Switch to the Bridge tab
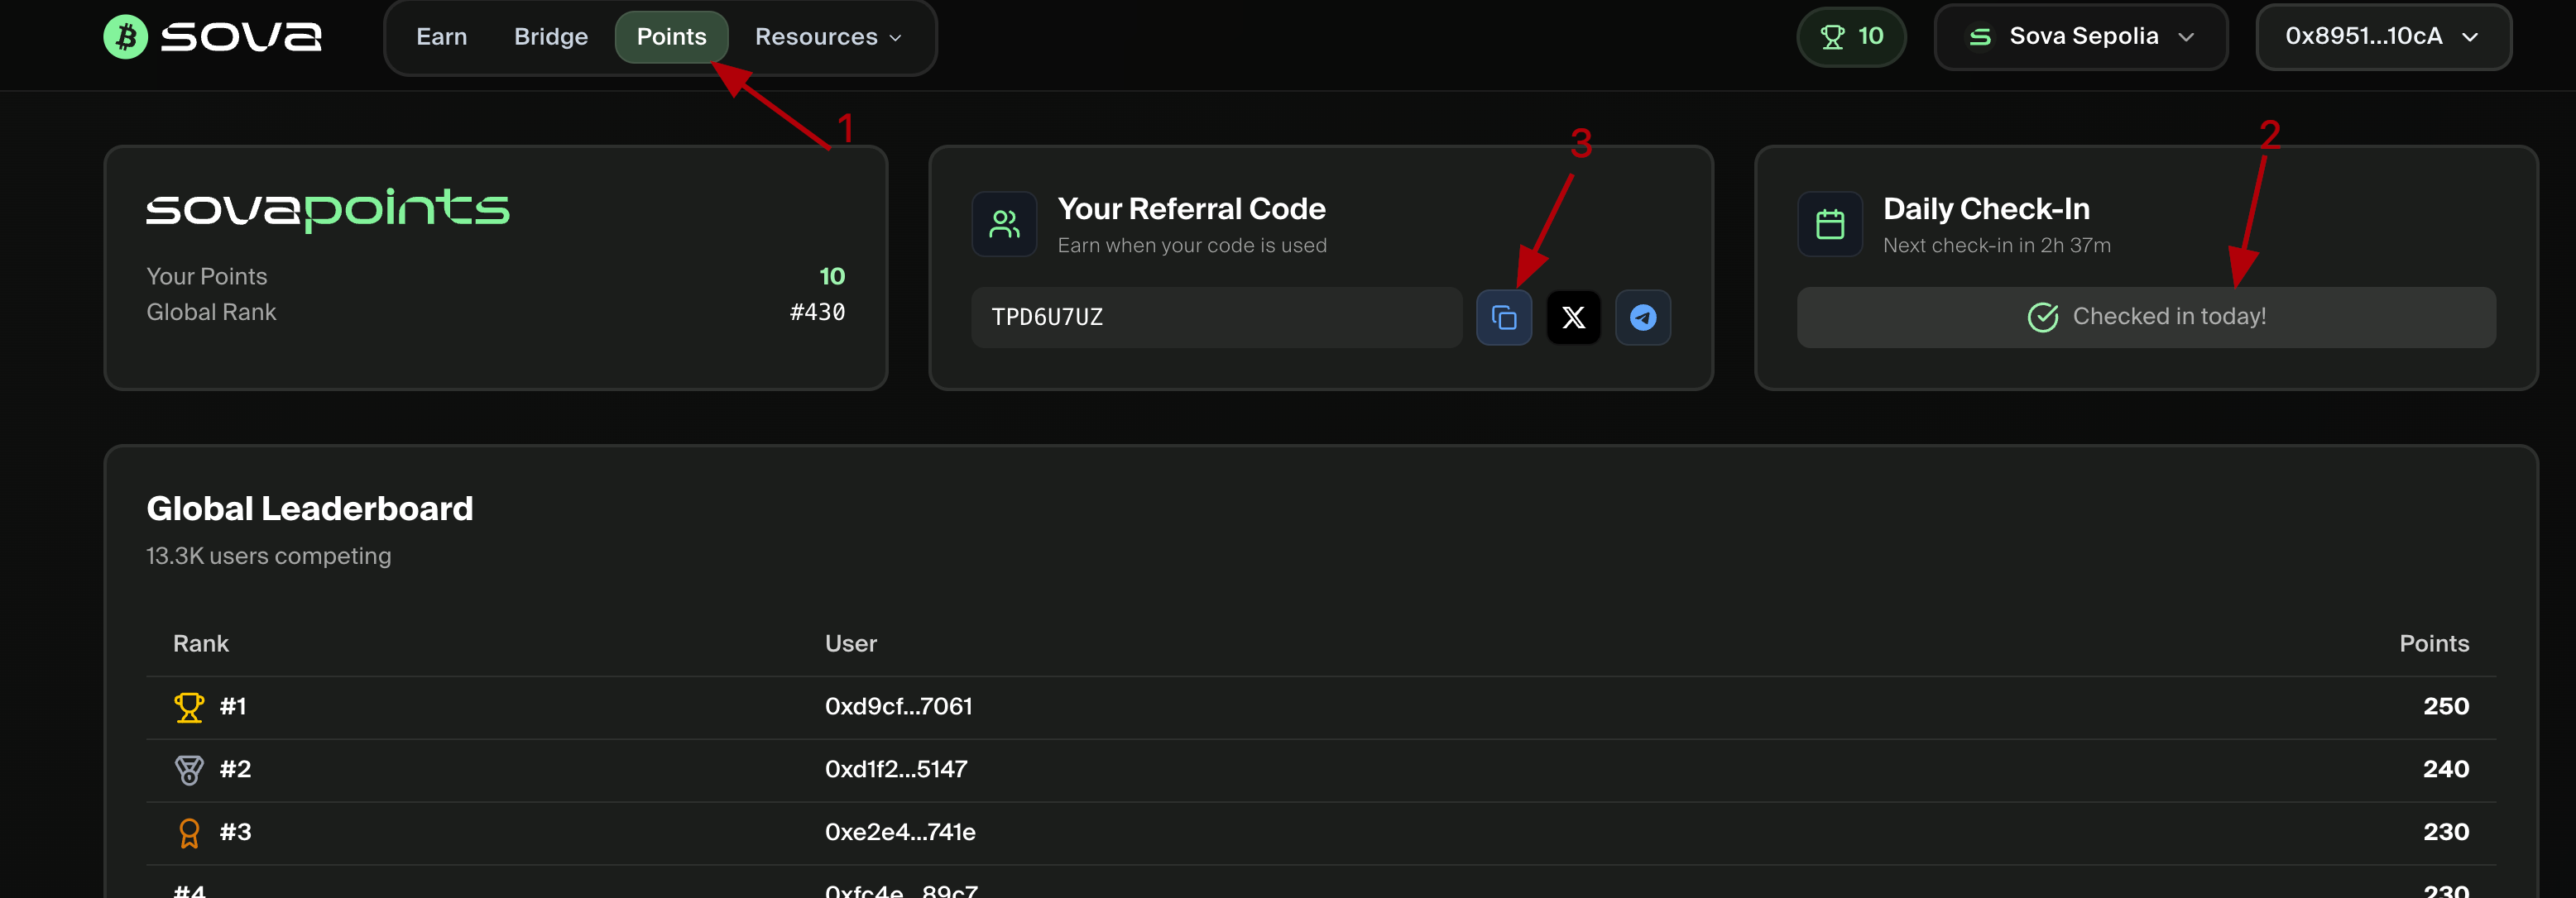 click(551, 37)
